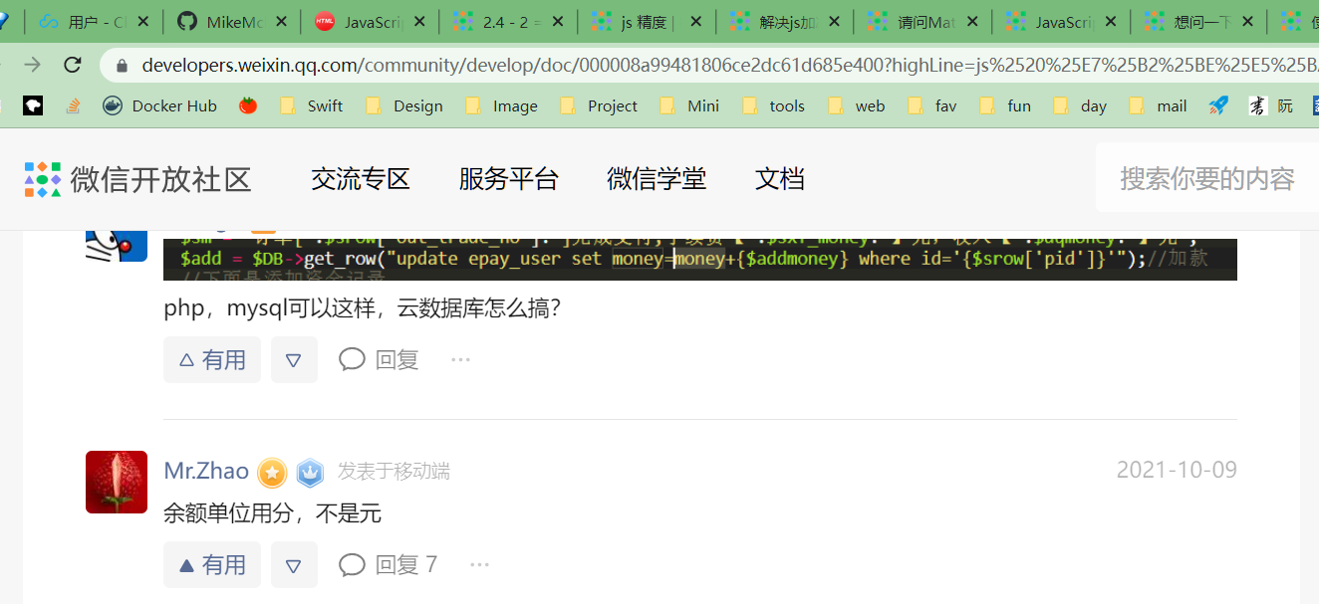
Task: Open the Docker Hub bookmark
Action: click(x=159, y=105)
